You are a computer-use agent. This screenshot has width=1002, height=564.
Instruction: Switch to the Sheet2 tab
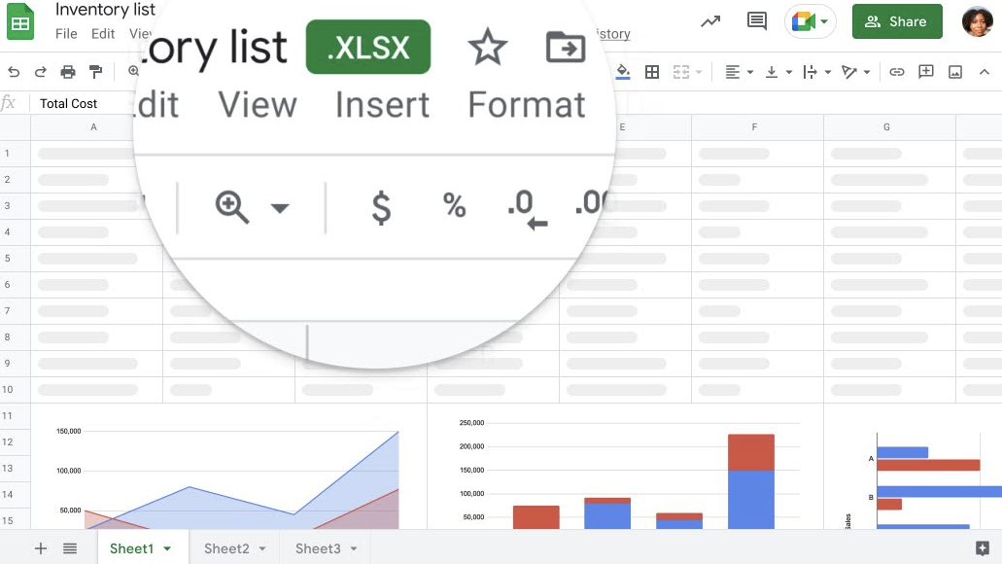pyautogui.click(x=226, y=548)
